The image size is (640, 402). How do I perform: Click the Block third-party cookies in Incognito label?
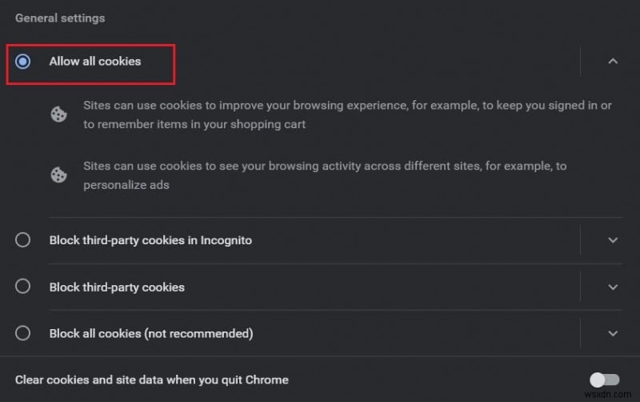point(150,240)
